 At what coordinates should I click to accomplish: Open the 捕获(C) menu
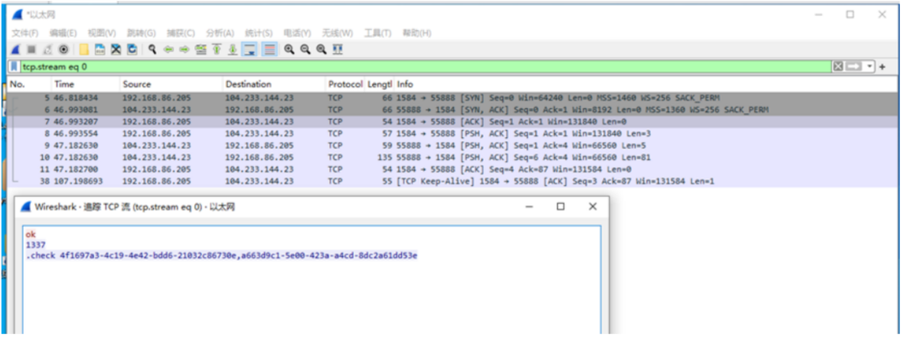point(181,33)
